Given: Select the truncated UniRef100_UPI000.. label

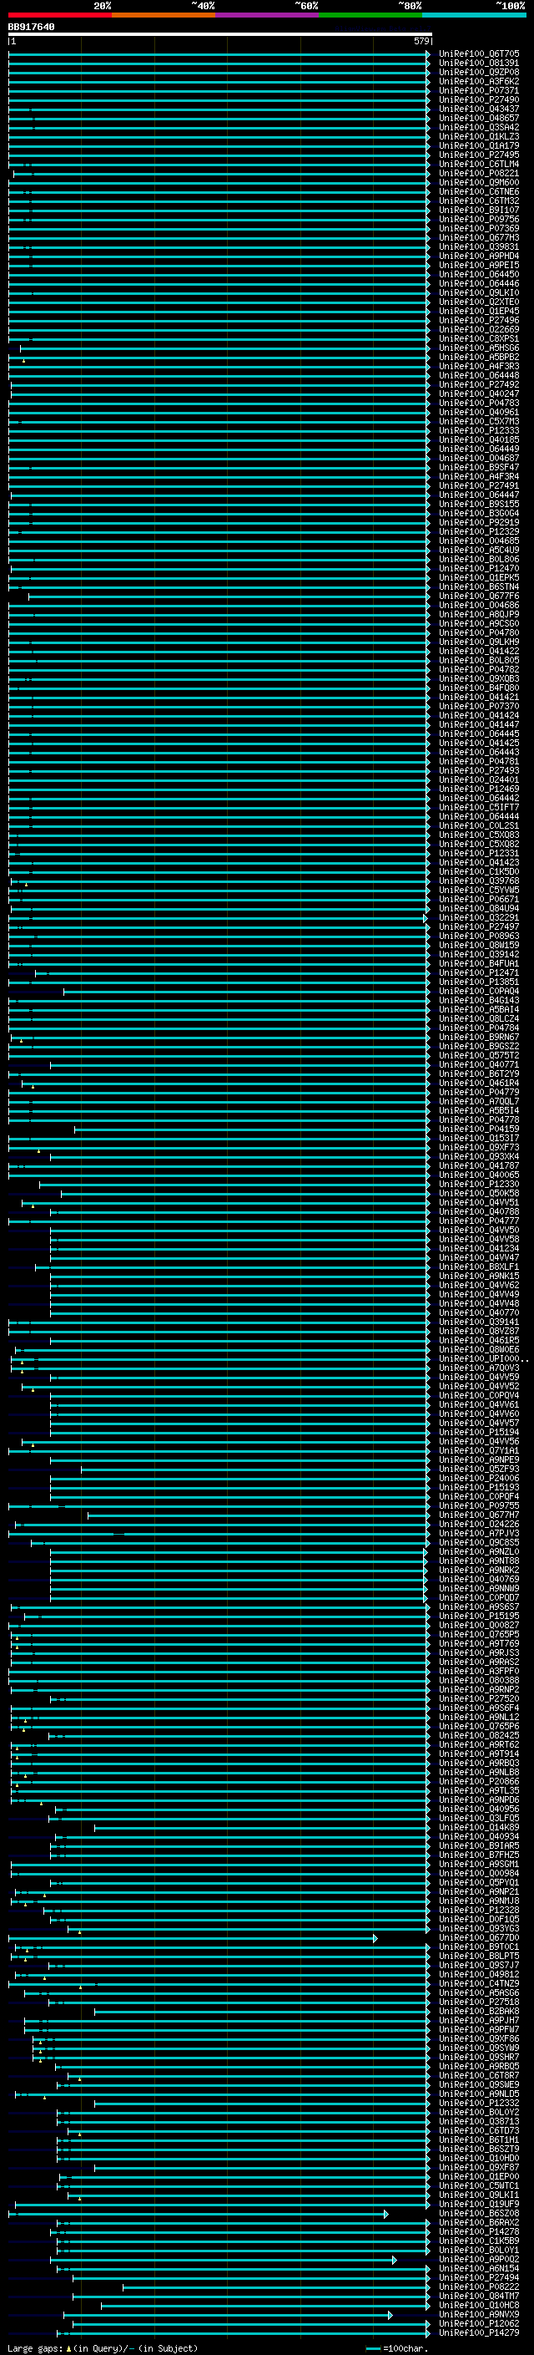Looking at the screenshot, I should [x=483, y=1358].
